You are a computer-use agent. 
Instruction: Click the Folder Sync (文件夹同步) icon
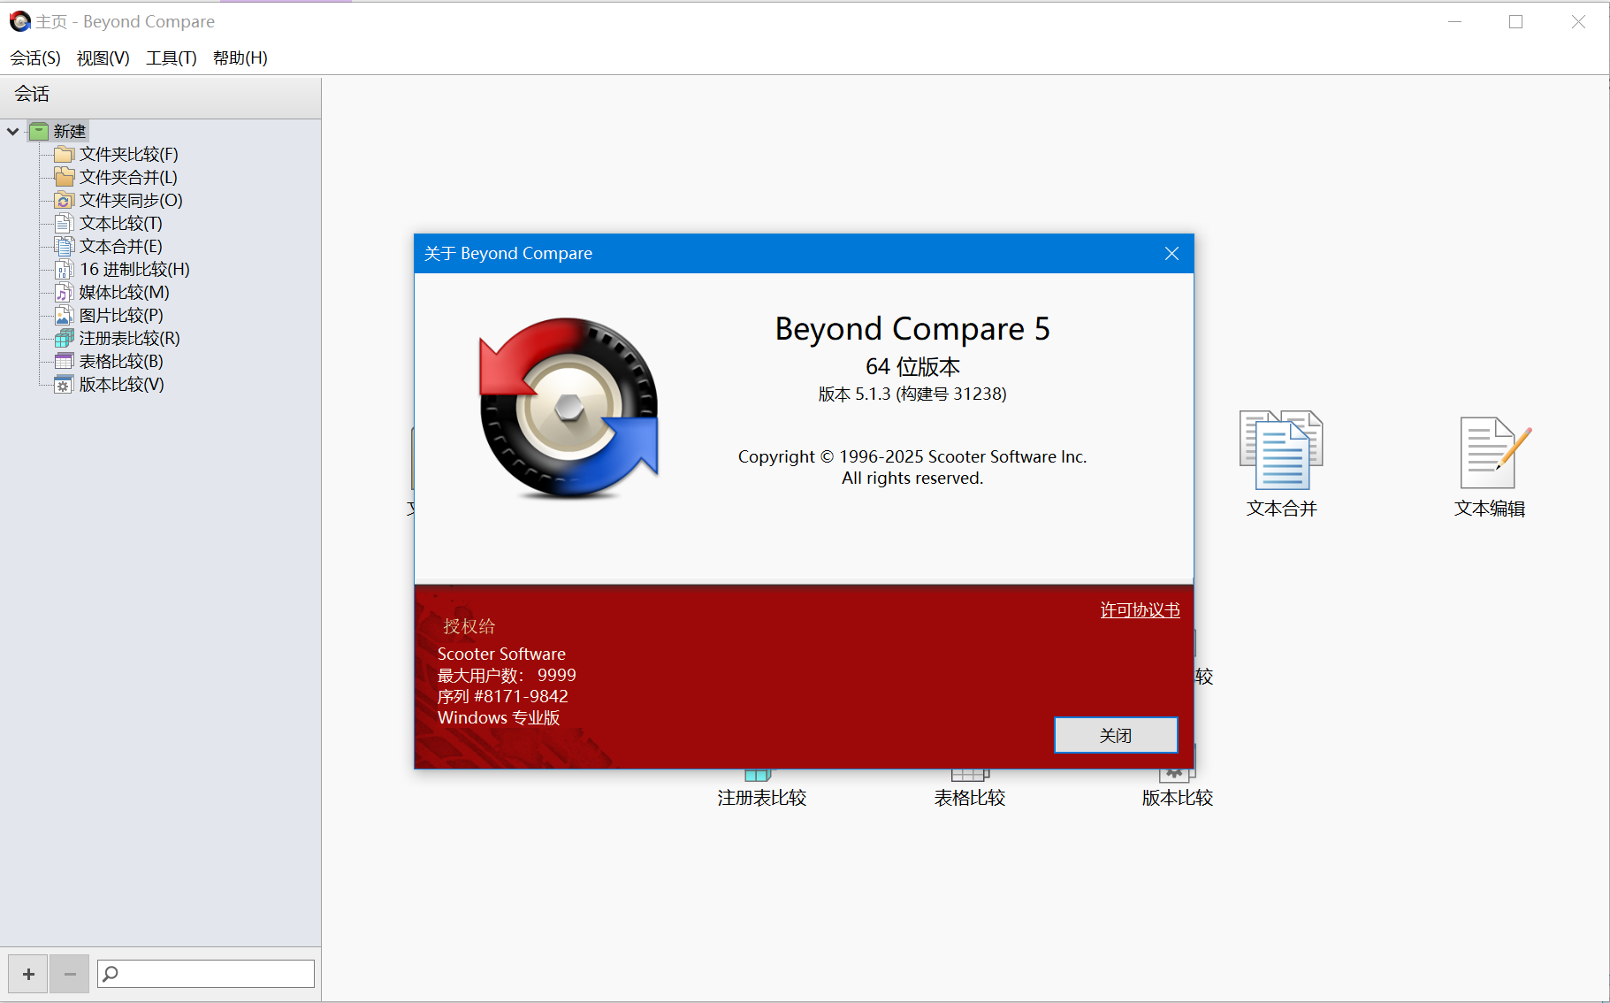tap(64, 201)
